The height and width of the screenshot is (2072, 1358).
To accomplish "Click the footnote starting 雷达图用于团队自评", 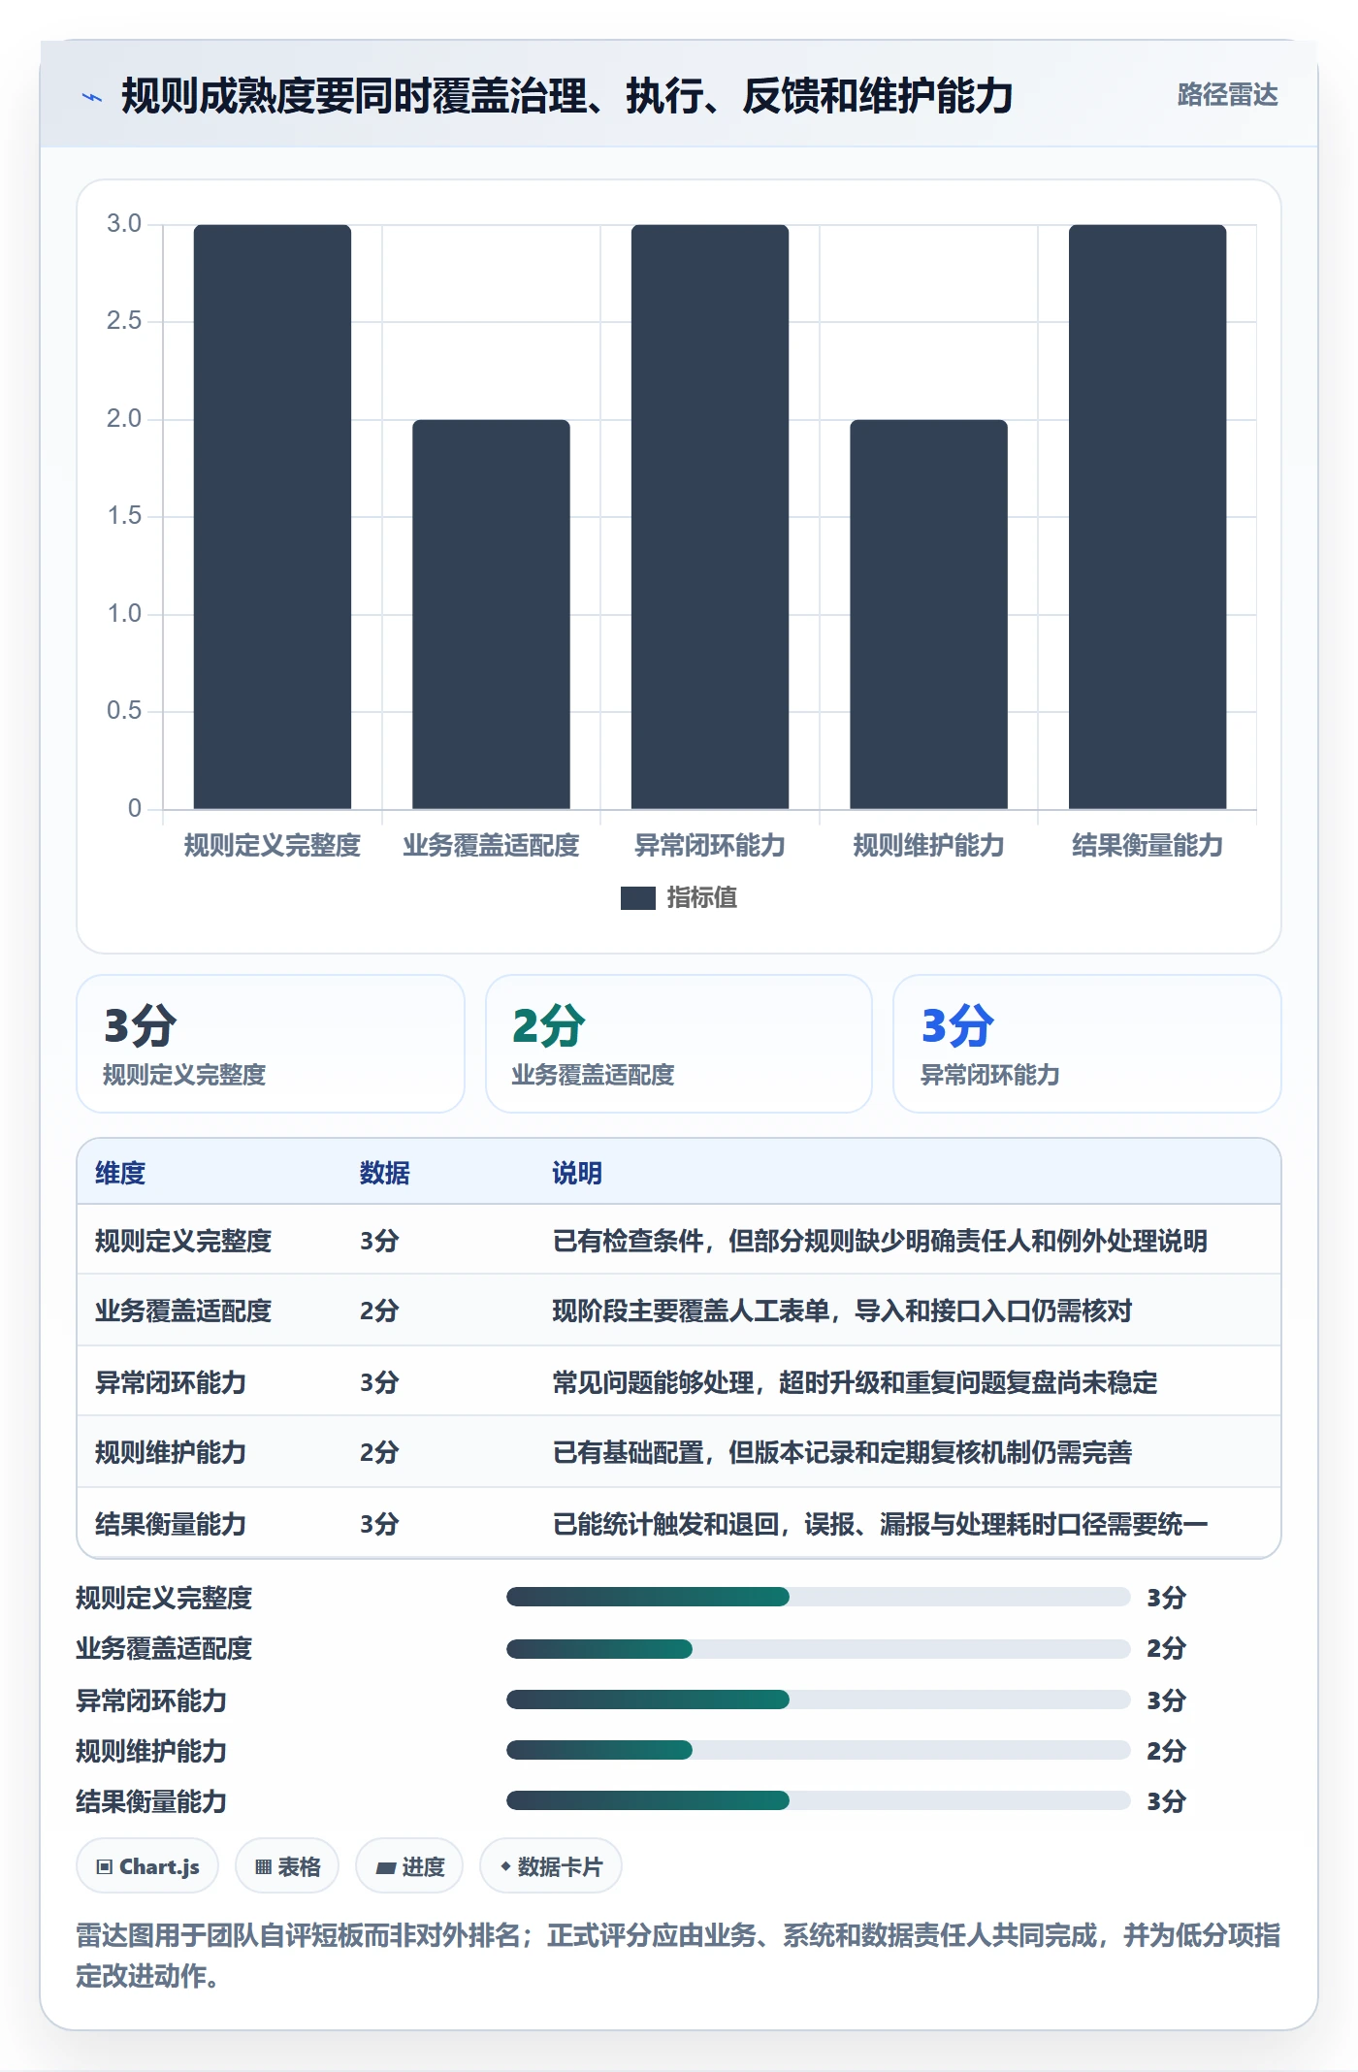I will [x=678, y=1955].
